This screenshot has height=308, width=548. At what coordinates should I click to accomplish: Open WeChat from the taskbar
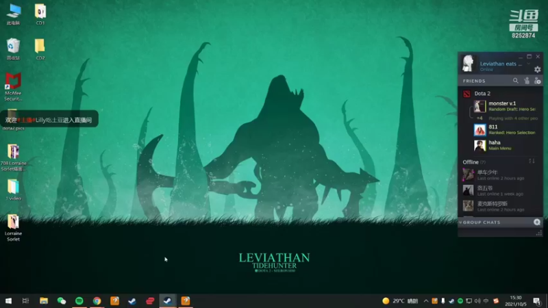62,300
